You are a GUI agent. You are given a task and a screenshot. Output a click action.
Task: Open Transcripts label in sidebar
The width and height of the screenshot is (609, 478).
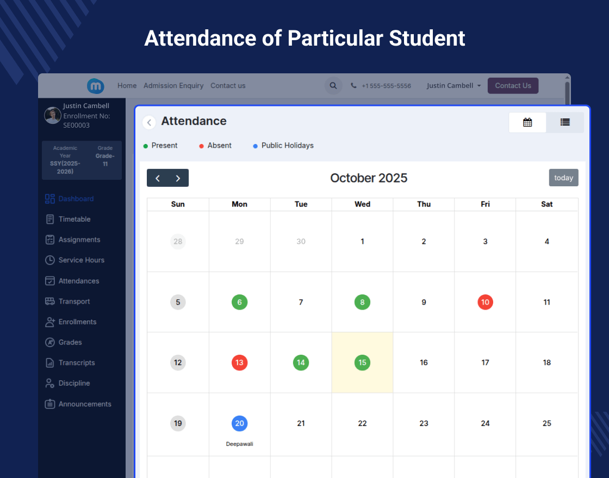[x=77, y=363]
